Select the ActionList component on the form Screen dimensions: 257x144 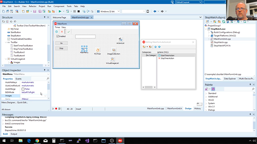(x=120, y=39)
